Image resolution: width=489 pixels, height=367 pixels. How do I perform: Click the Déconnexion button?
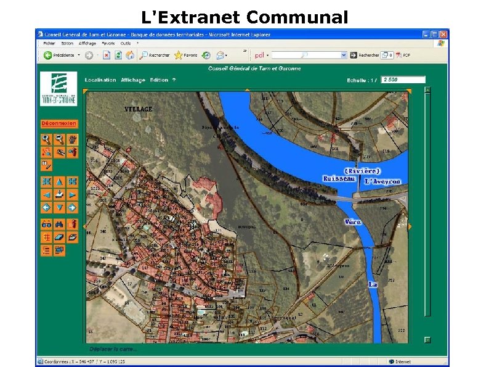pyautogui.click(x=59, y=123)
